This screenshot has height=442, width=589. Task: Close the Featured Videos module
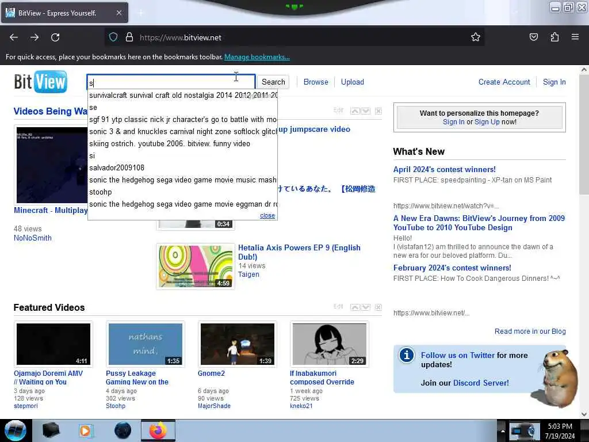[378, 307]
